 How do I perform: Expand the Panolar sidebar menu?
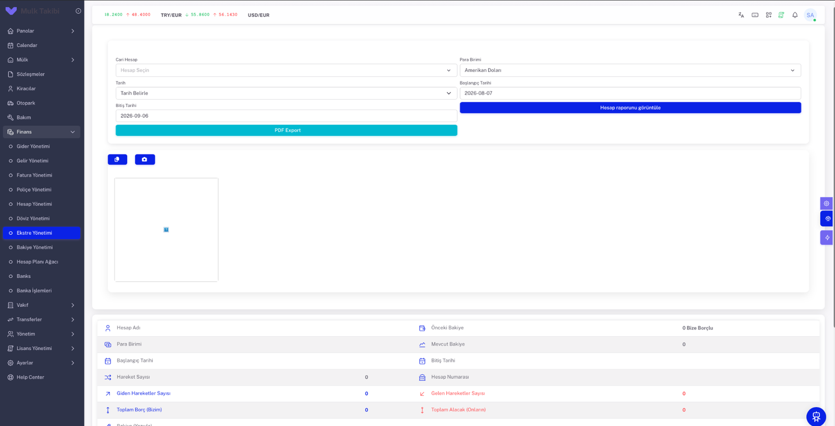(x=42, y=31)
